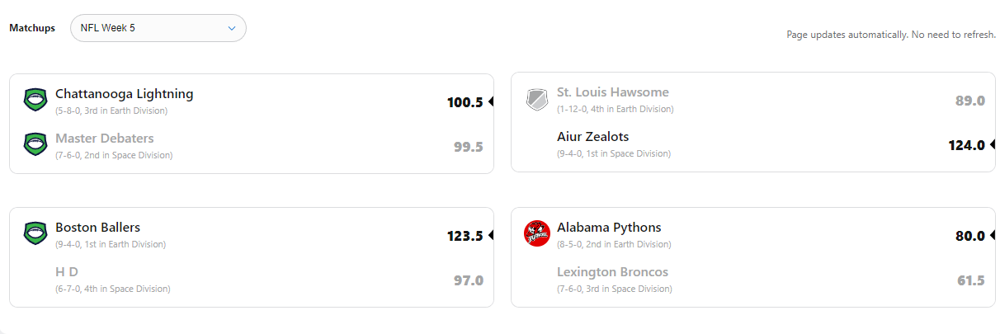1000x334 pixels.
Task: Click the Lexington Broncos 61.5 score
Action: tap(970, 280)
